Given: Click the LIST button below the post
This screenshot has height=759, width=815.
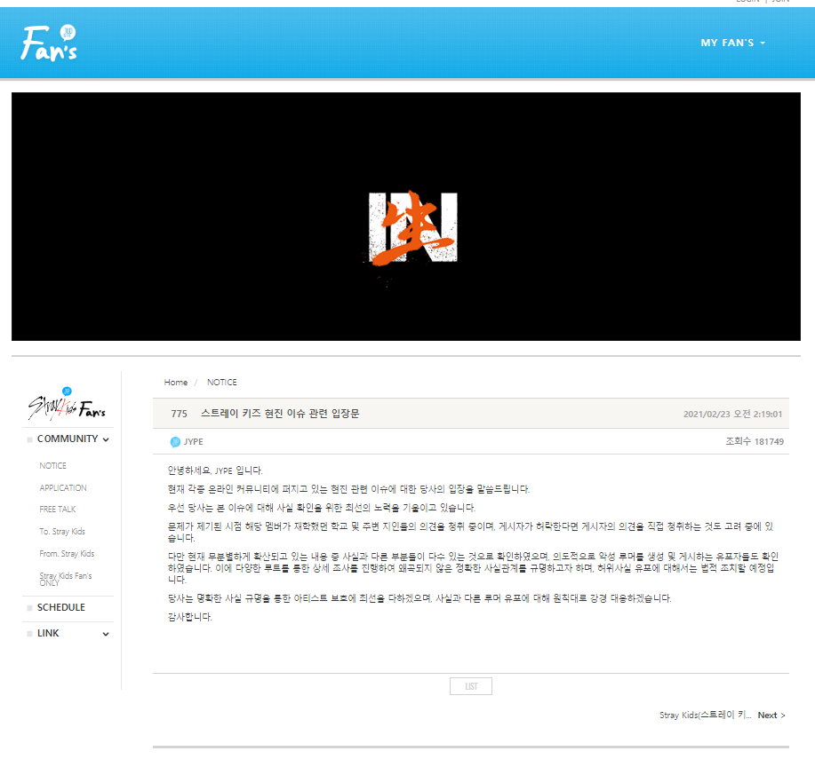Looking at the screenshot, I should pos(471,686).
